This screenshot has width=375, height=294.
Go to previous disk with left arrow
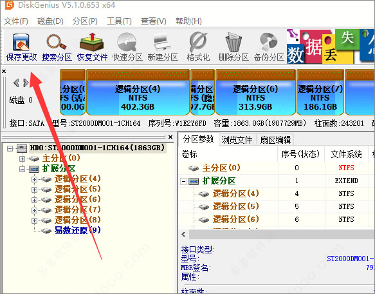[16, 83]
